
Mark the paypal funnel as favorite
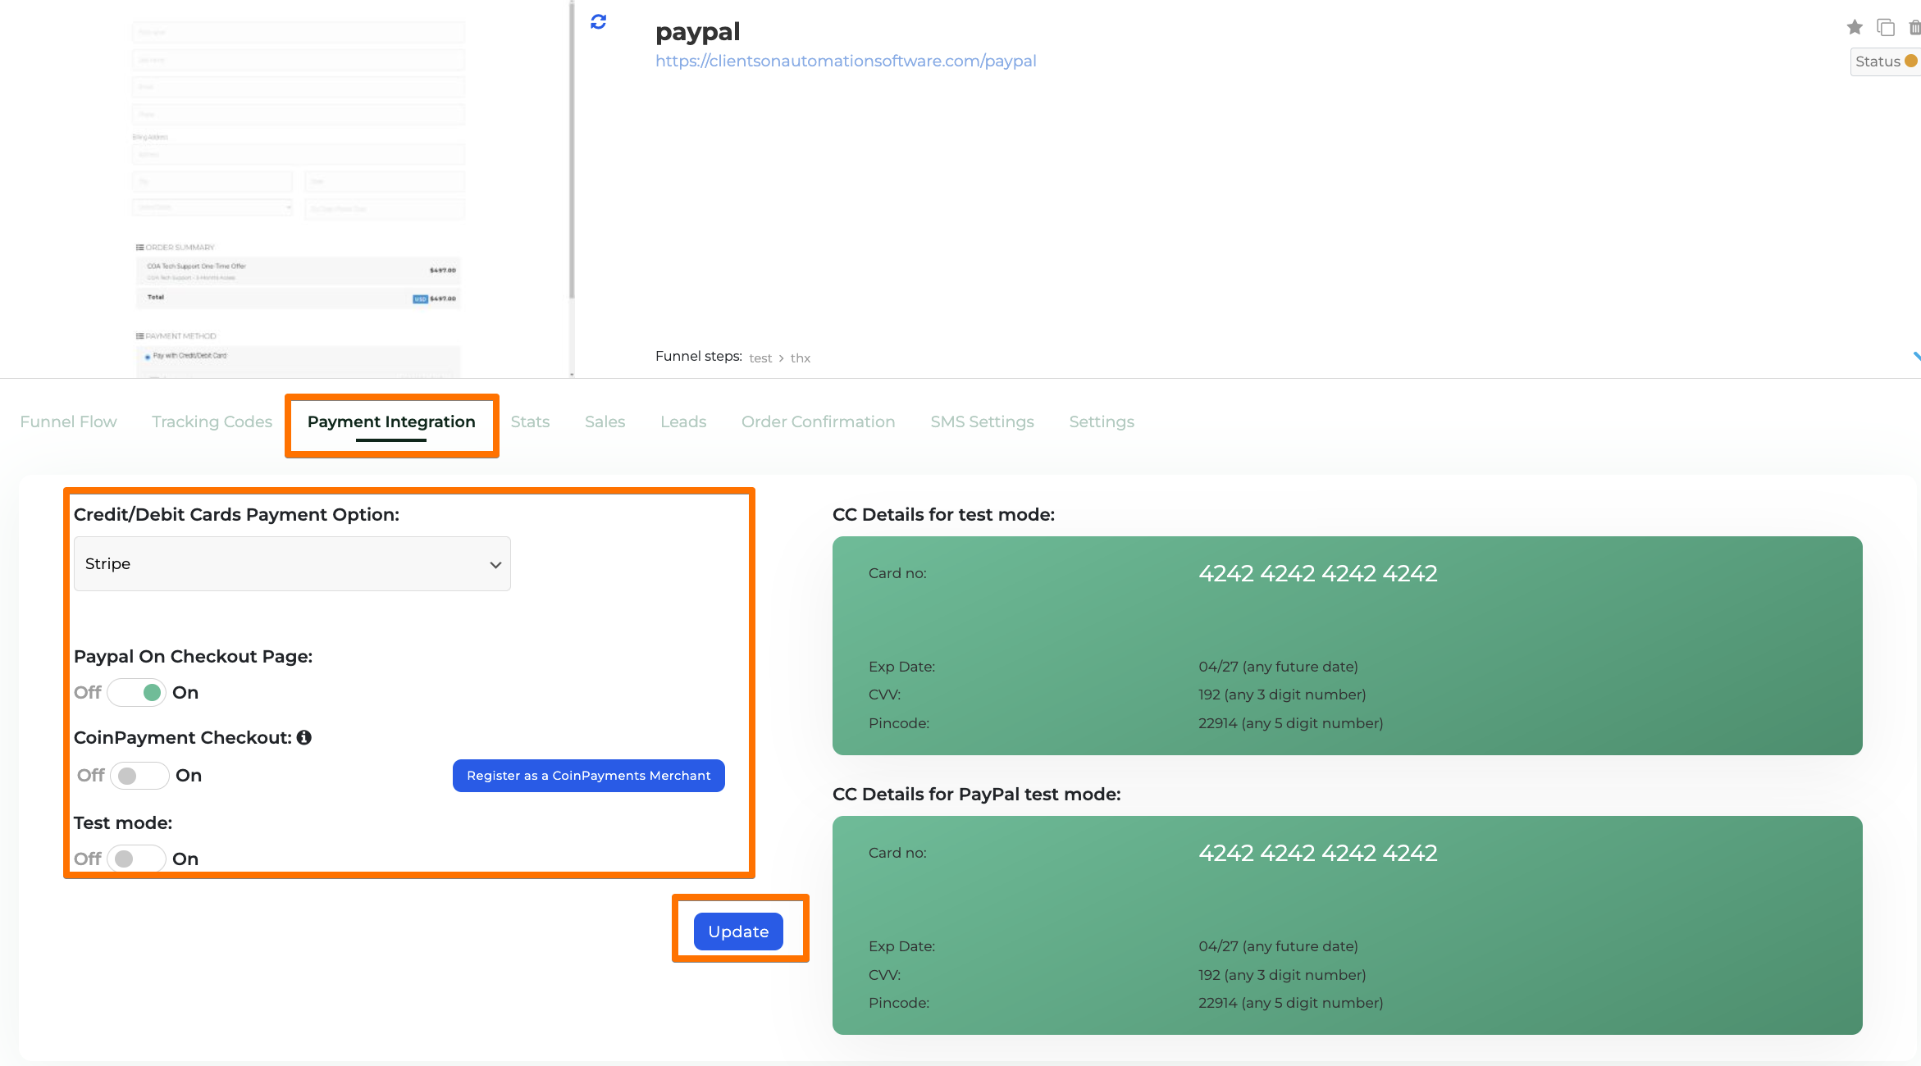(x=1855, y=27)
